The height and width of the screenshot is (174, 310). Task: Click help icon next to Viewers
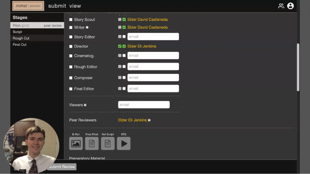85,105
